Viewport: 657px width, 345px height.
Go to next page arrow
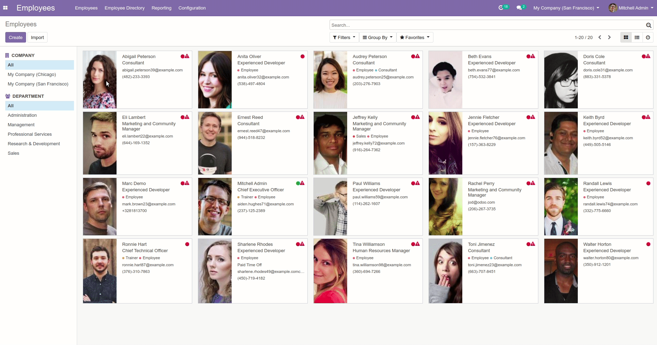609,37
